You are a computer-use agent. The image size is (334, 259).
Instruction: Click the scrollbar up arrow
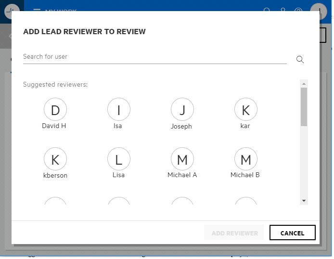point(304,84)
